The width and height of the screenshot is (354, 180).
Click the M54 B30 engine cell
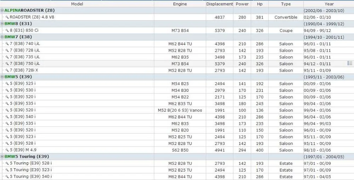click(180, 90)
